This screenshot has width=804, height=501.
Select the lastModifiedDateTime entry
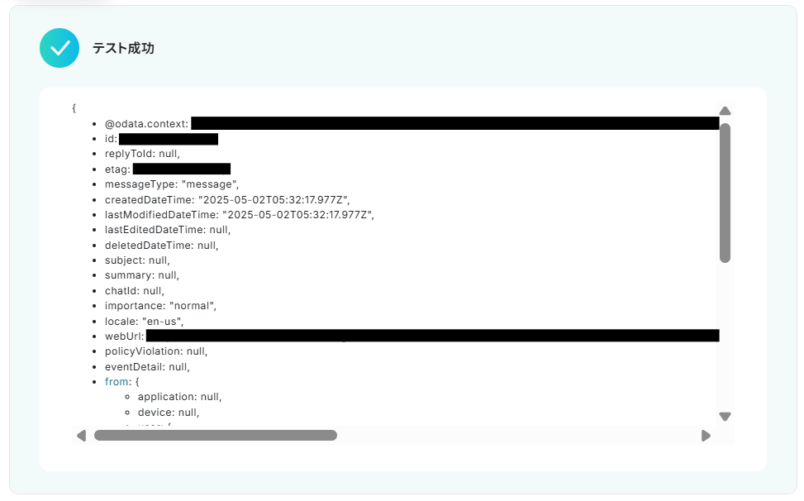pyautogui.click(x=240, y=214)
